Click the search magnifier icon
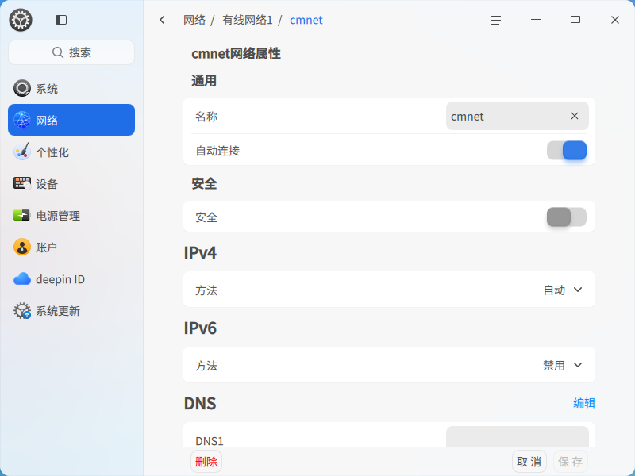The height and width of the screenshot is (476, 635). pyautogui.click(x=58, y=52)
